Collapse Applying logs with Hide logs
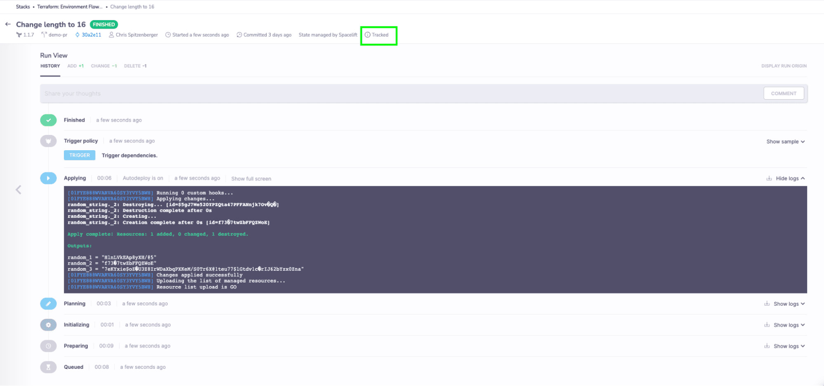The image size is (824, 386). pyautogui.click(x=790, y=179)
